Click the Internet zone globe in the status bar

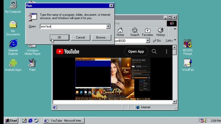tap(138, 107)
